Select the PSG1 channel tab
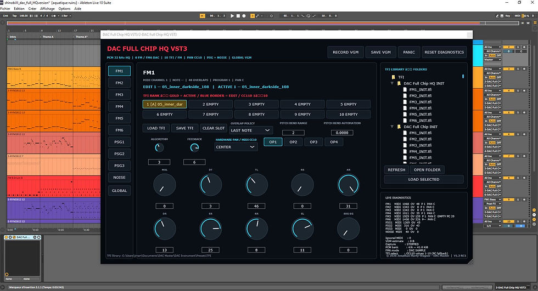This screenshot has width=538, height=291. click(x=119, y=142)
